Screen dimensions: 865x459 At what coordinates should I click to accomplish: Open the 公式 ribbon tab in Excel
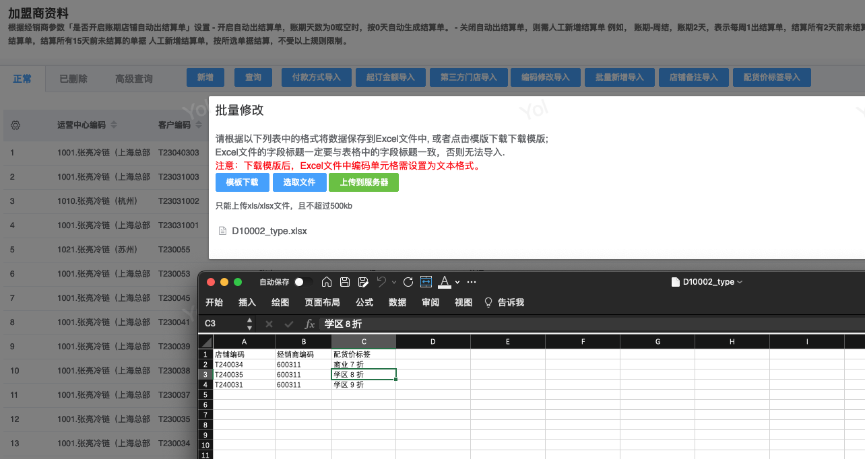click(364, 303)
